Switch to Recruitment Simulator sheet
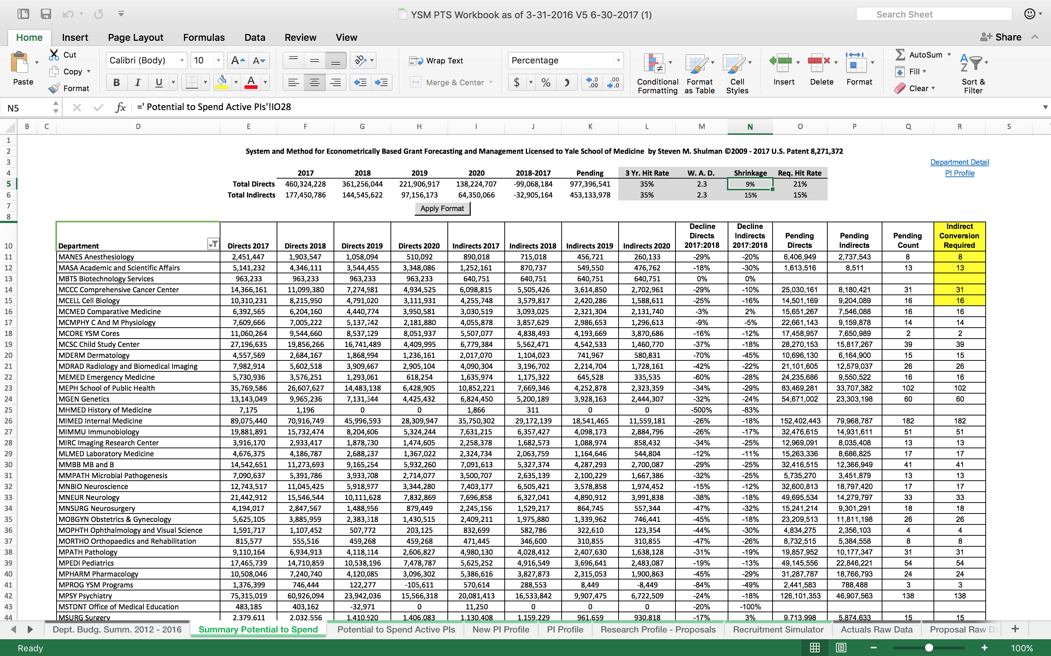Screen dimensions: 1051x656 pyautogui.click(x=778, y=629)
